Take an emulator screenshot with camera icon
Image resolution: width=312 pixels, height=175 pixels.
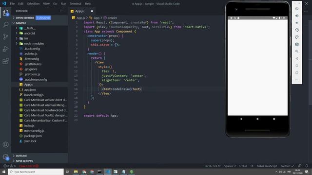coord(297,44)
